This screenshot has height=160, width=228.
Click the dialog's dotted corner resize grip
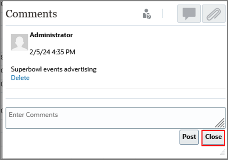(x=223, y=152)
